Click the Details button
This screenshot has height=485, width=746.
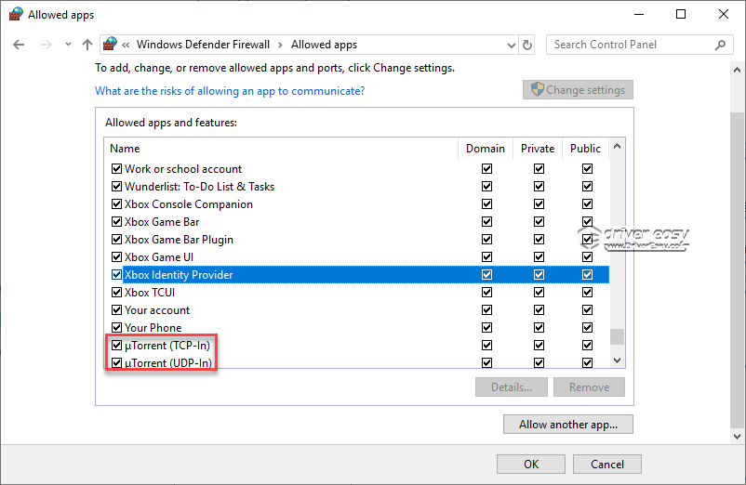[512, 387]
